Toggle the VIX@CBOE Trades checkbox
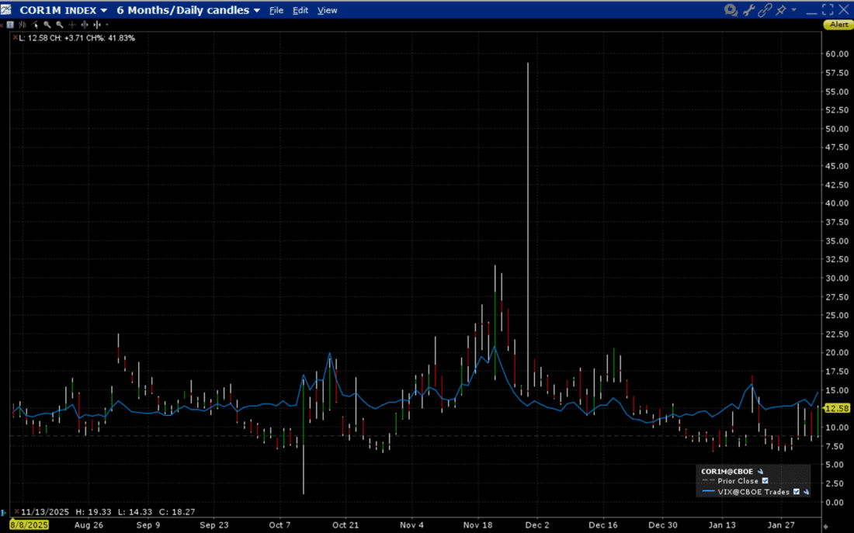Image resolution: width=854 pixels, height=533 pixels. [797, 492]
